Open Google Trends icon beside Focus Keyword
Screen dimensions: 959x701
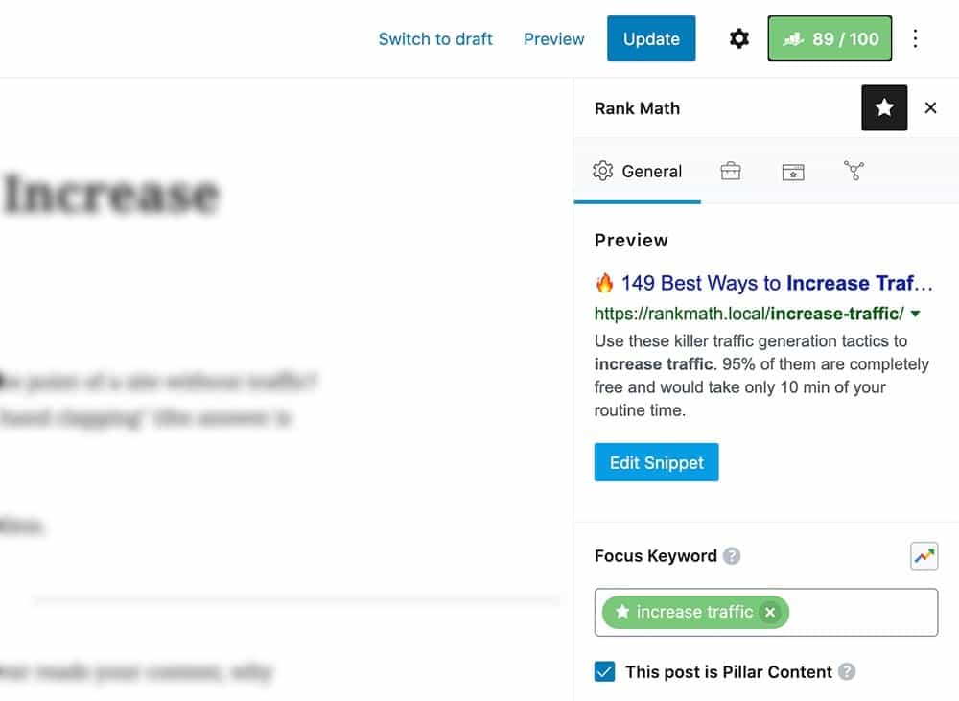pyautogui.click(x=924, y=556)
